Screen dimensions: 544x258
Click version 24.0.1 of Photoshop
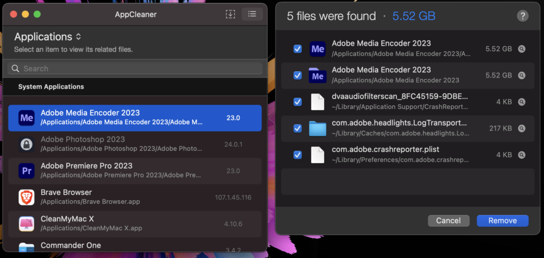pyautogui.click(x=233, y=144)
